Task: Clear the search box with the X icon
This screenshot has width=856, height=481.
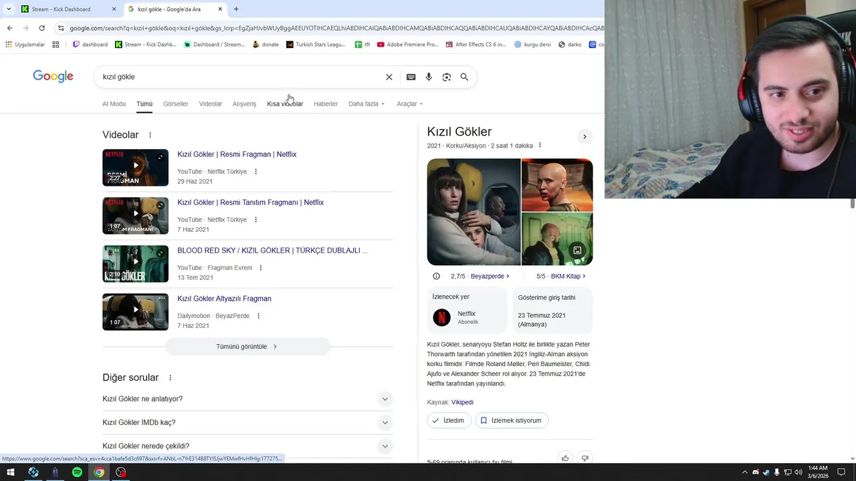Action: [x=389, y=77]
